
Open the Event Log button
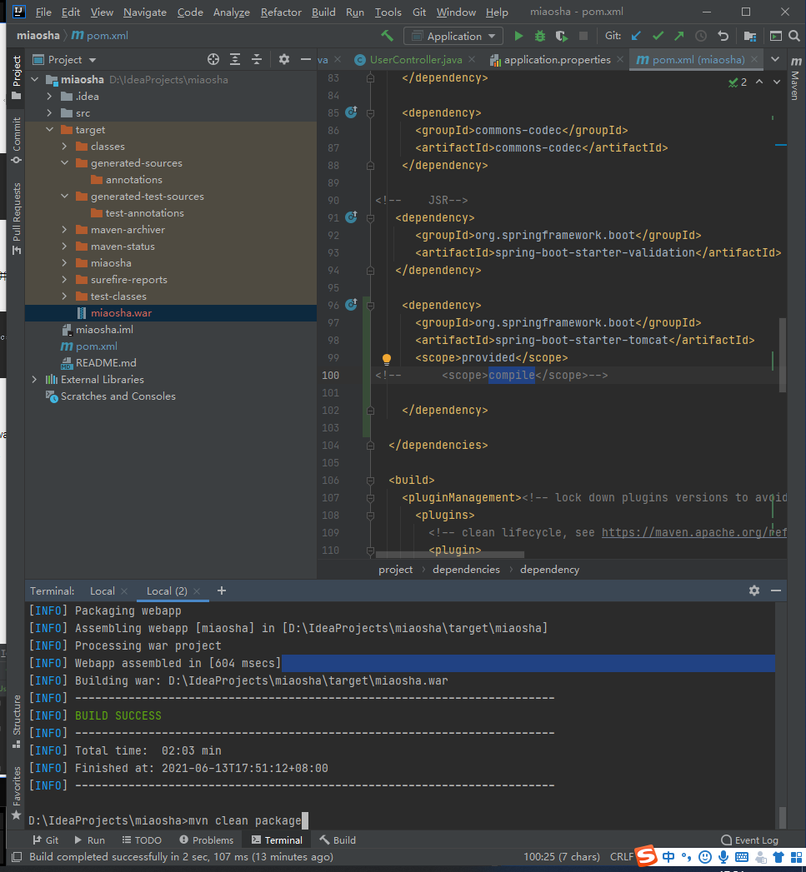(x=749, y=840)
